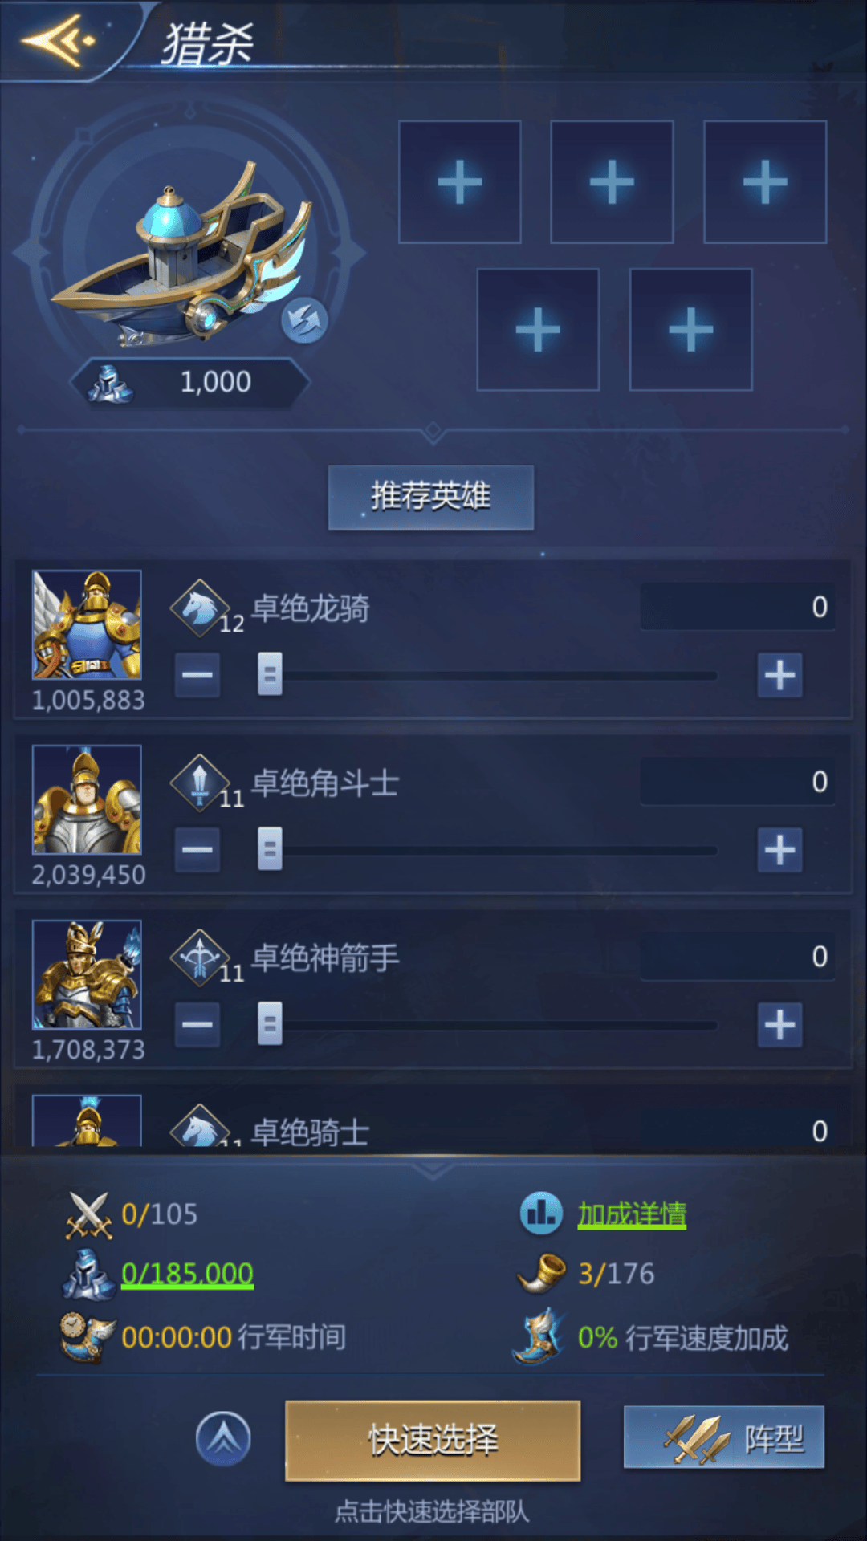Click the circular blue up-arrow icon

(x=223, y=1439)
